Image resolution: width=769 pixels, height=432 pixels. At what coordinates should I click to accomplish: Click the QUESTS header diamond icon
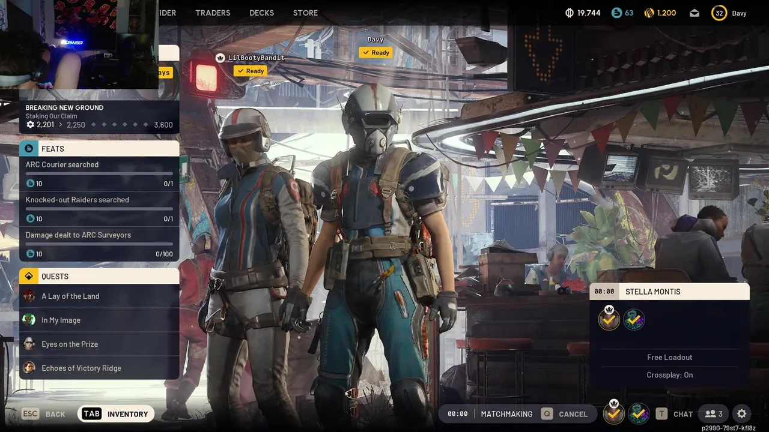pyautogui.click(x=29, y=277)
